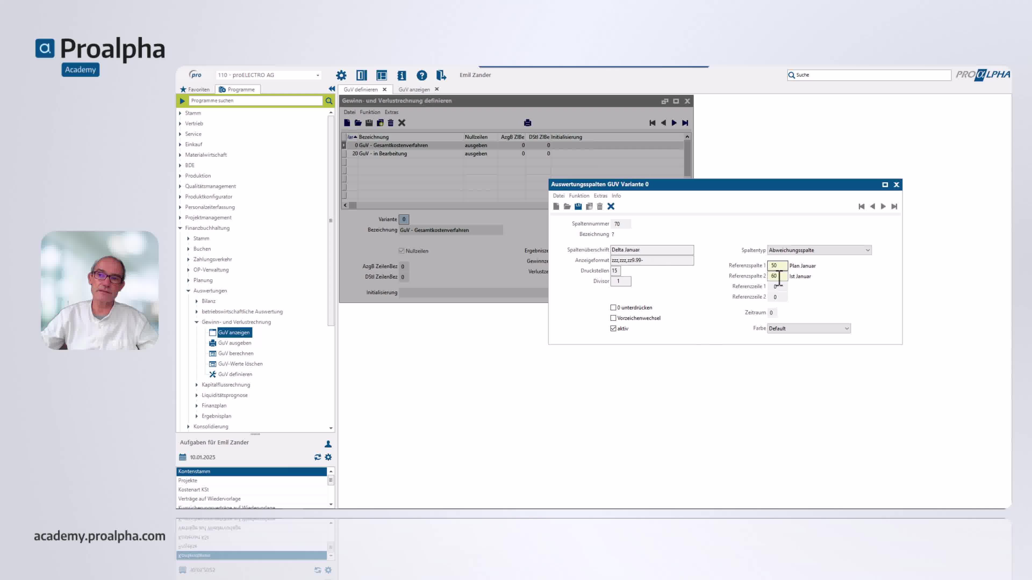1032x580 pixels.
Task: Toggle the Vorzeichenwechsel checkbox
Action: (x=613, y=318)
